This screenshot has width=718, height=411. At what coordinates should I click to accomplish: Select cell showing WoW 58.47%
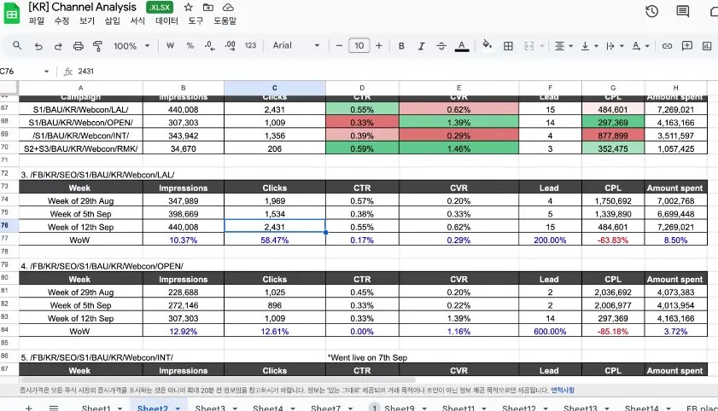[275, 240]
